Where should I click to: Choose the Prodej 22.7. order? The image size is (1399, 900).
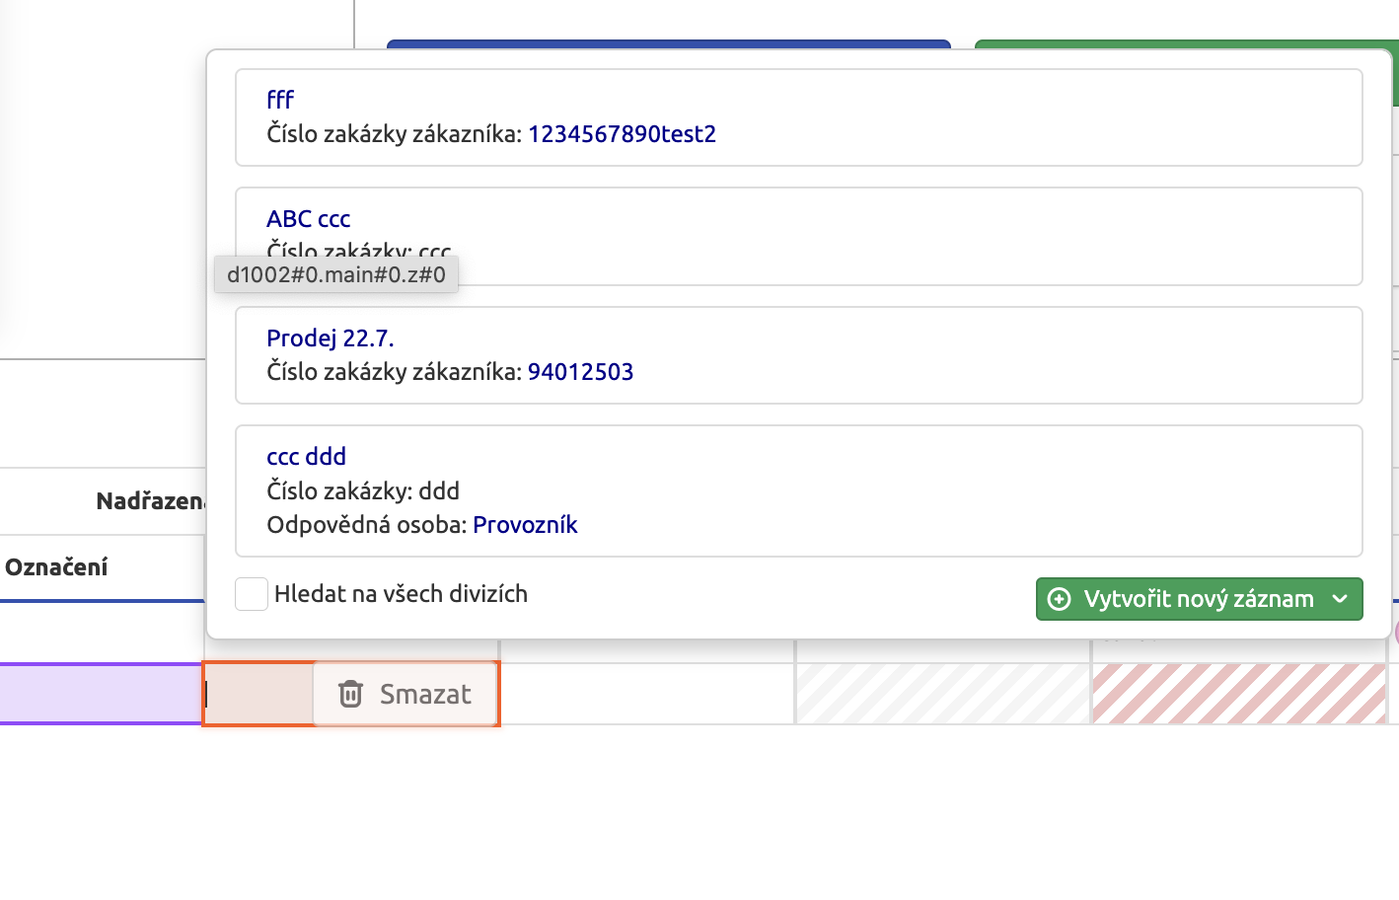coord(330,337)
